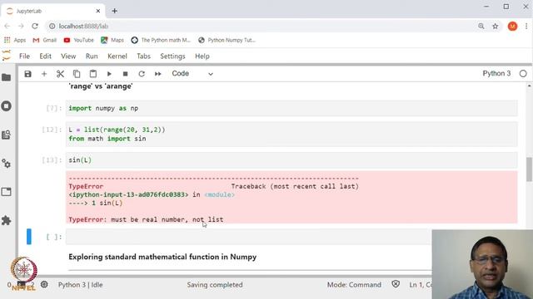
Task: Open the View menu
Action: (x=68, y=56)
